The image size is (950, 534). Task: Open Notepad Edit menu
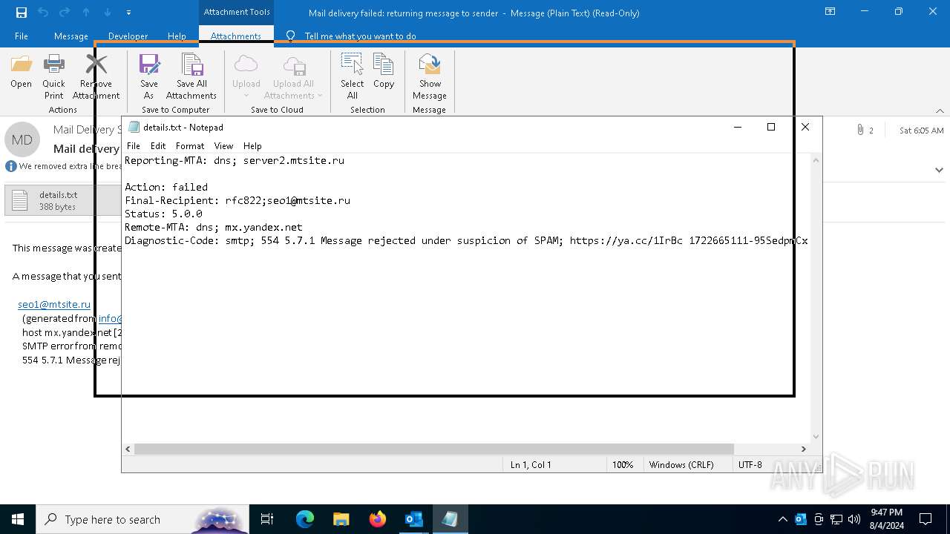158,146
